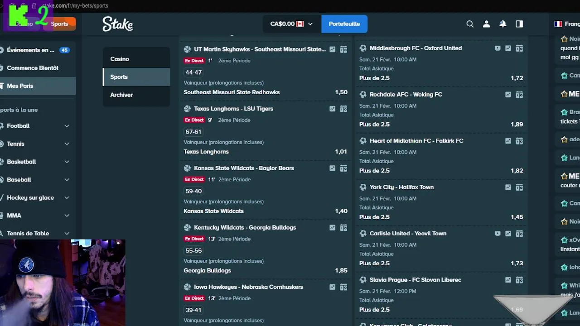Expand the Tennis sports category
The height and width of the screenshot is (326, 580).
(x=67, y=144)
